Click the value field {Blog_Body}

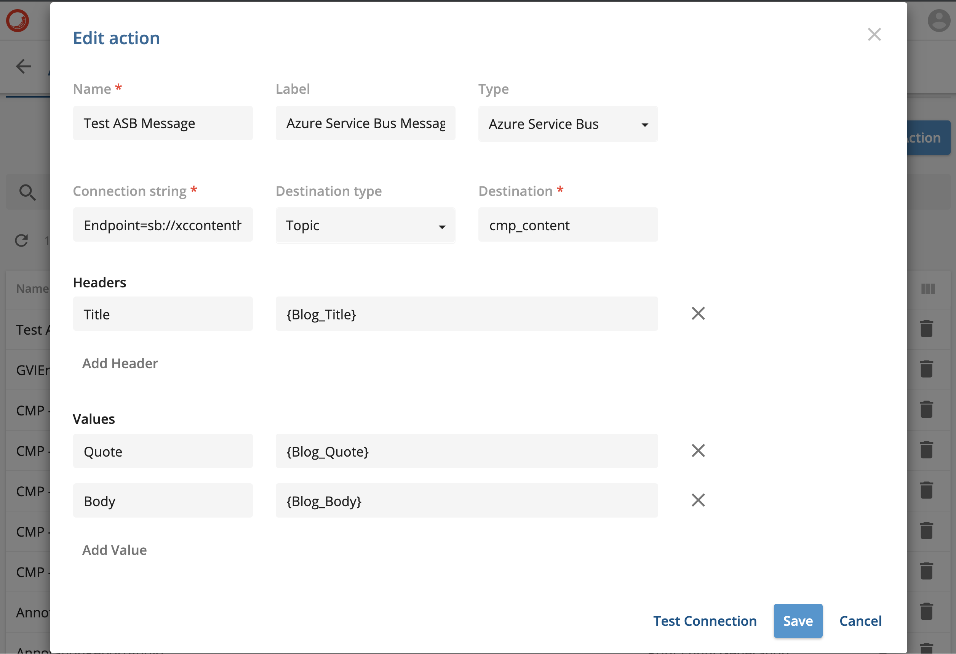pos(467,500)
